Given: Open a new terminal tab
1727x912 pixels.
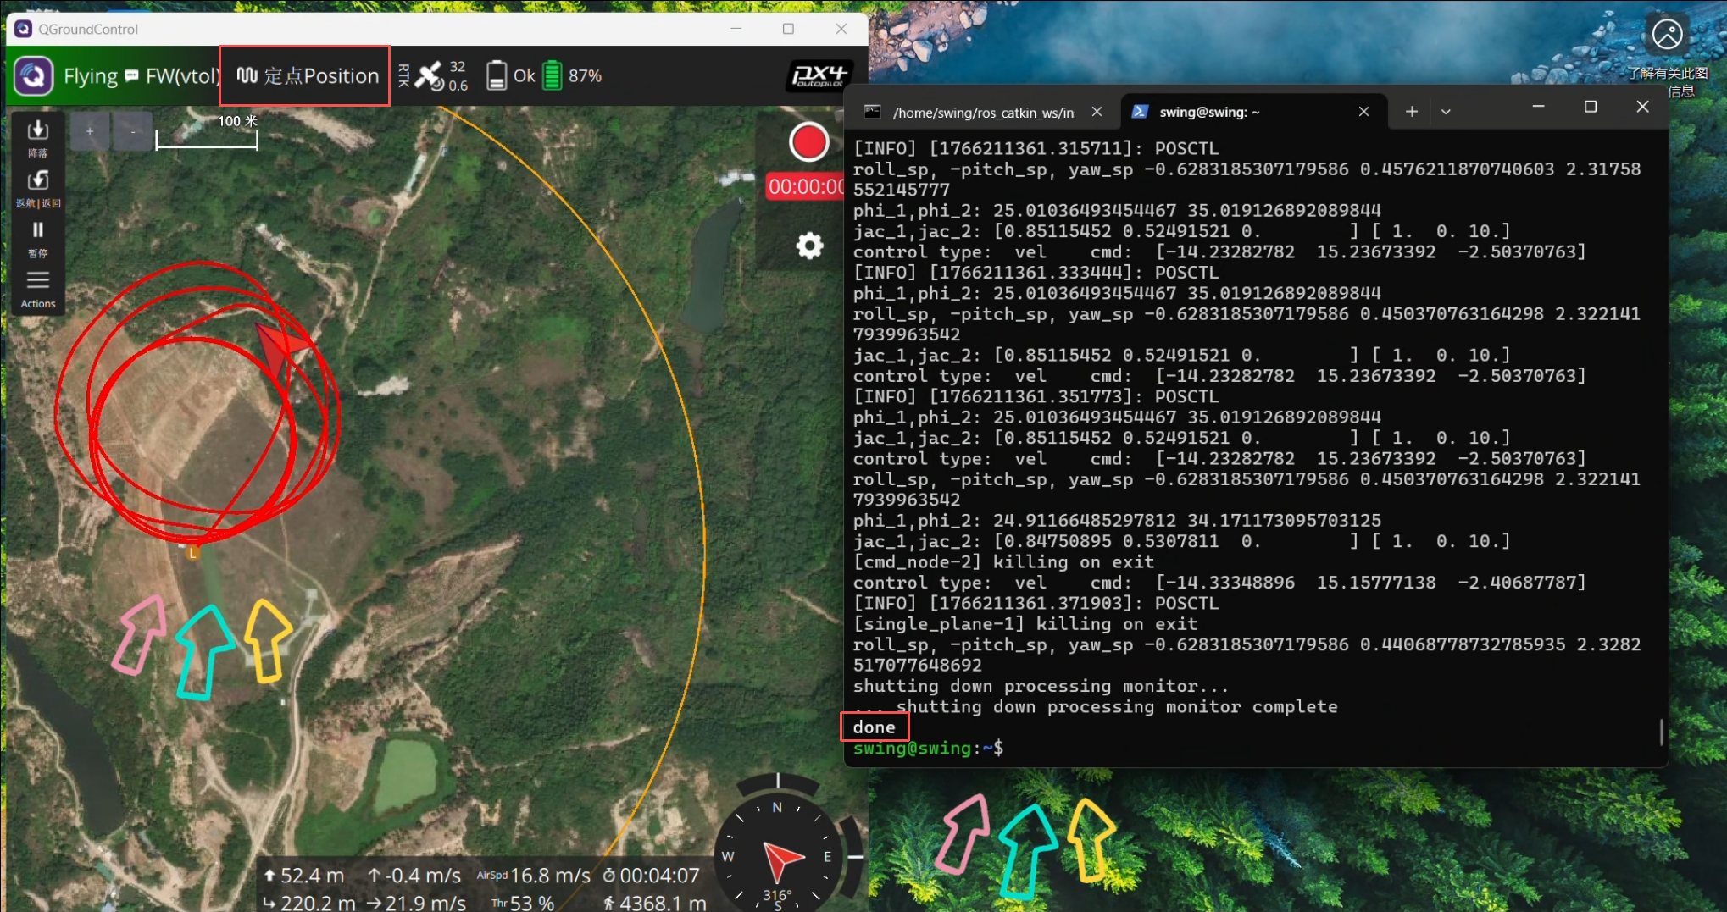Looking at the screenshot, I should [x=1412, y=112].
